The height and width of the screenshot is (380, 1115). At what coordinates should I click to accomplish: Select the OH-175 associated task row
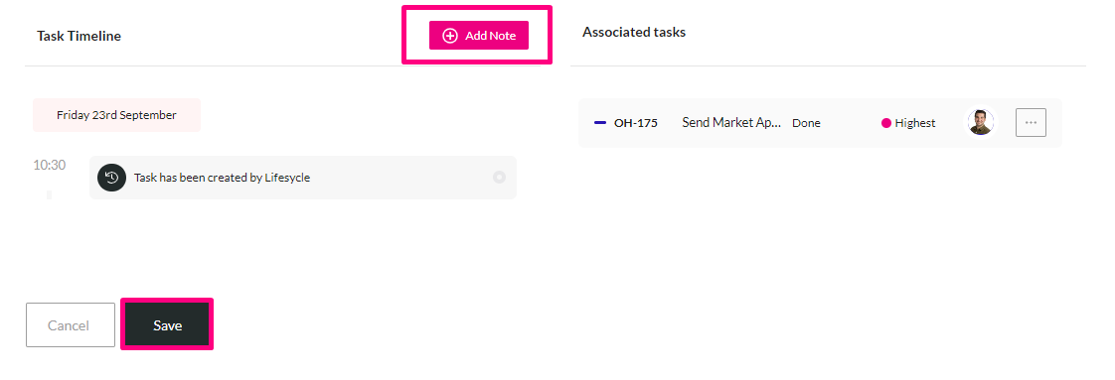(820, 123)
